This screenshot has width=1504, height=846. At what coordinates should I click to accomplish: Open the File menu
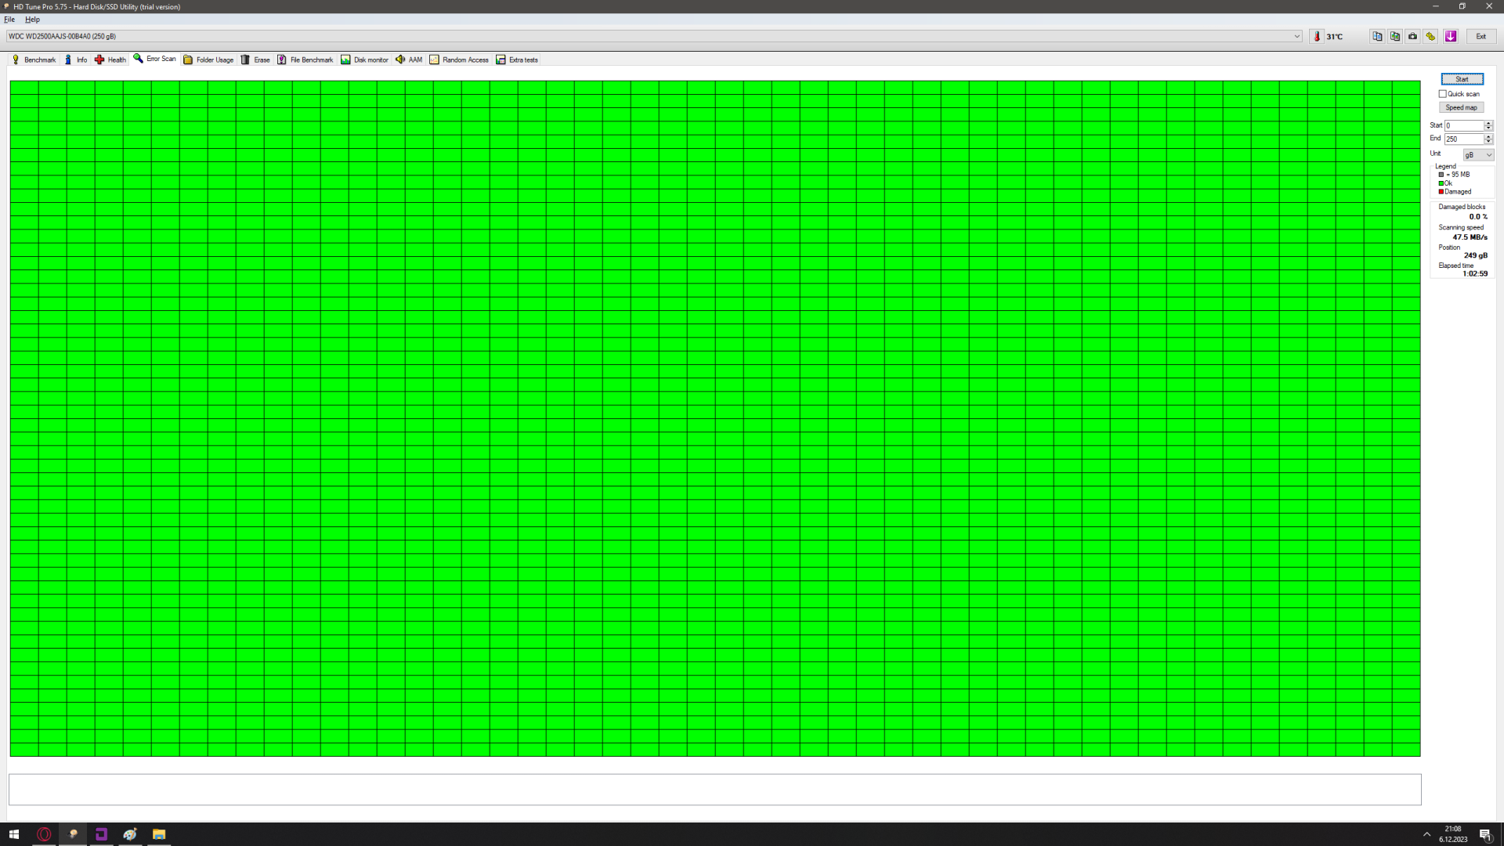tap(9, 20)
